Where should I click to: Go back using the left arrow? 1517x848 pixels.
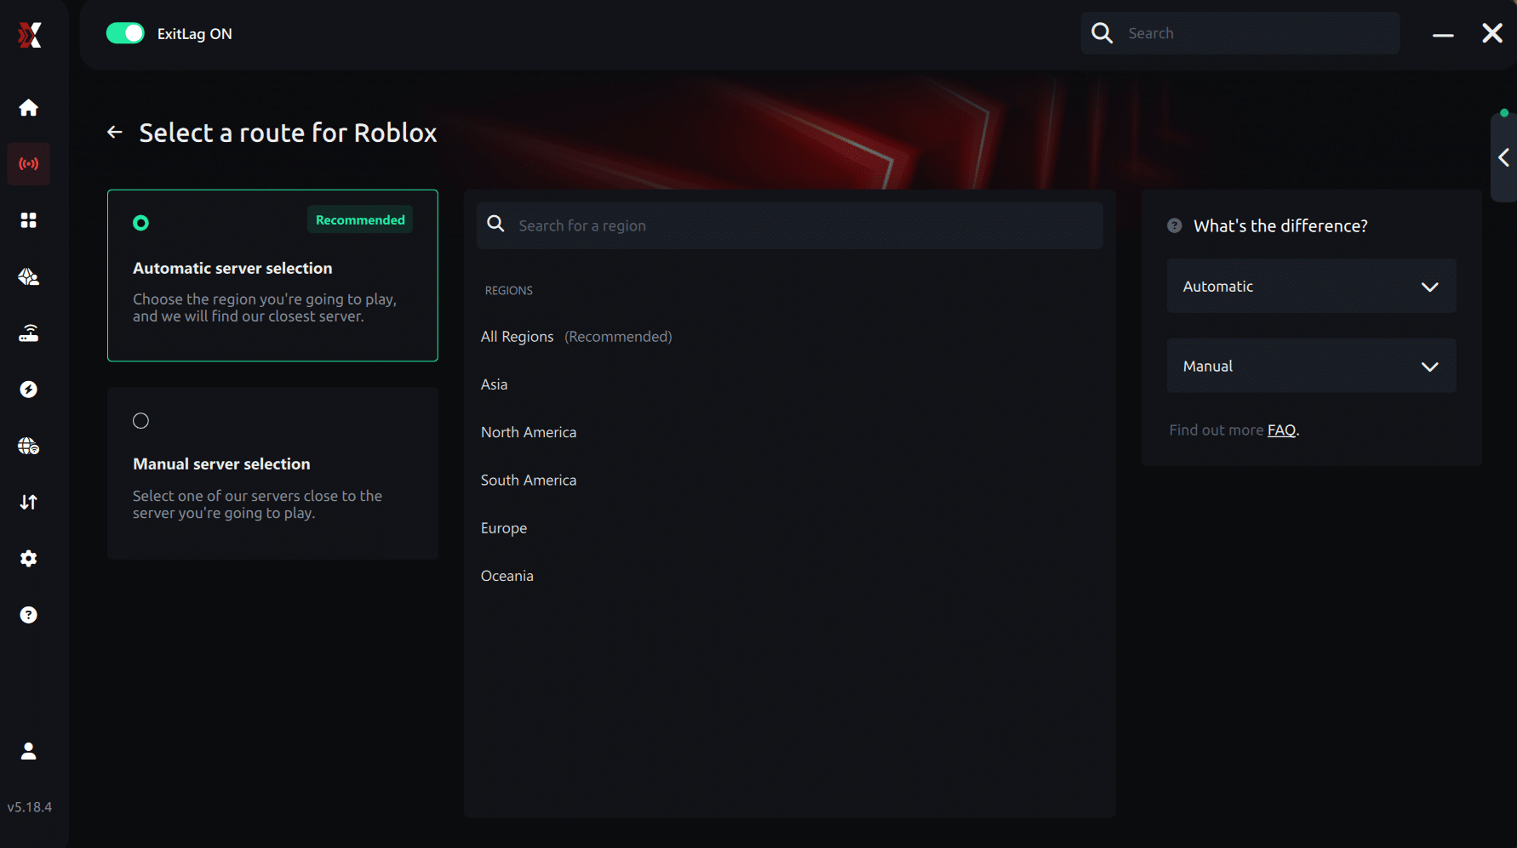click(115, 132)
